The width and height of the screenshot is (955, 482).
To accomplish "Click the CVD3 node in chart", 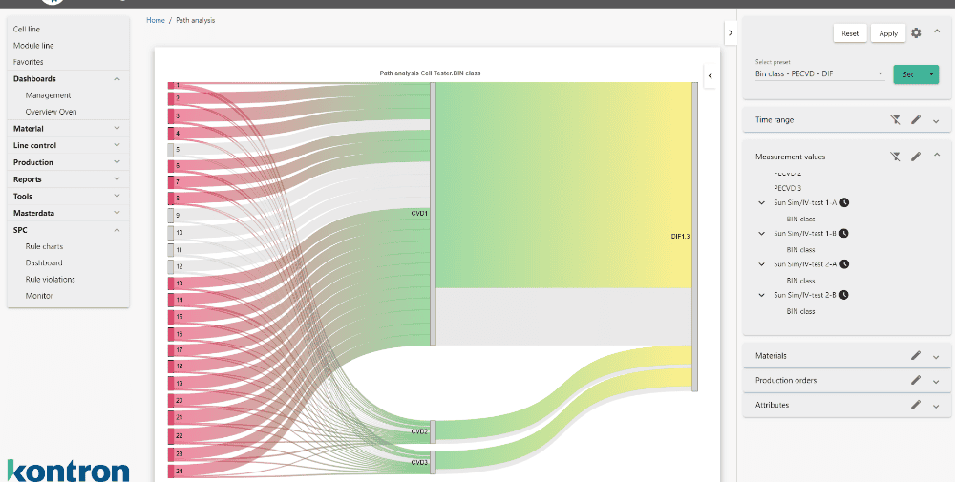I will click(433, 462).
